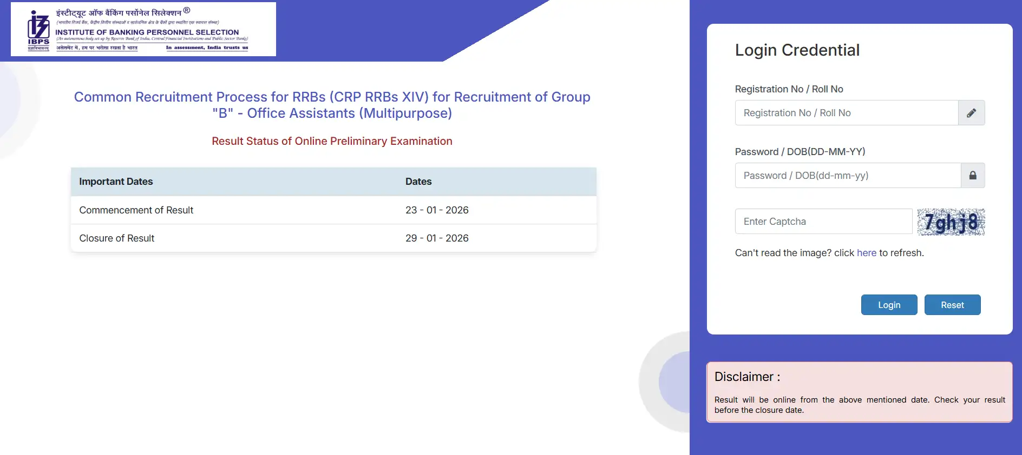Select the 'Closure of Result' row label

click(x=116, y=238)
